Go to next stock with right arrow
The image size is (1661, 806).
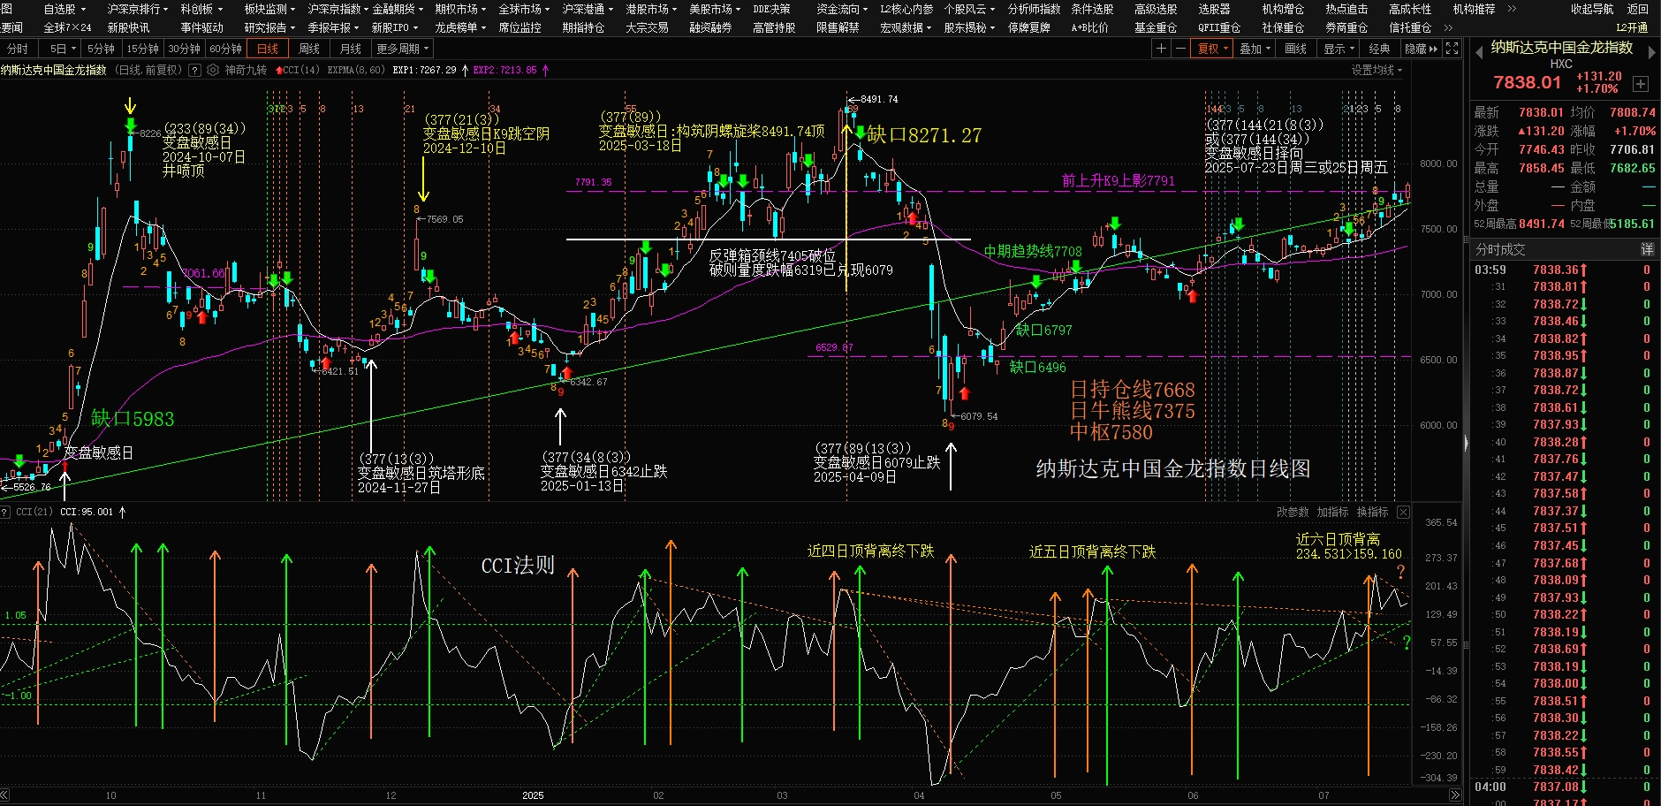[x=1651, y=52]
